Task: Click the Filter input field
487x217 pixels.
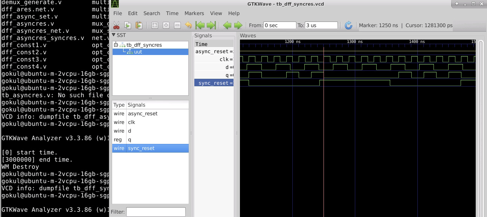Action: [x=156, y=211]
